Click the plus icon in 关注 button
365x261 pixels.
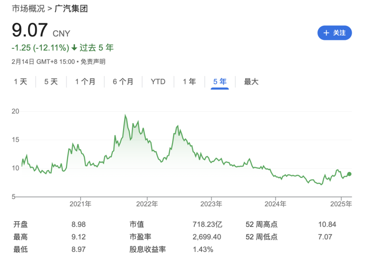coord(326,33)
